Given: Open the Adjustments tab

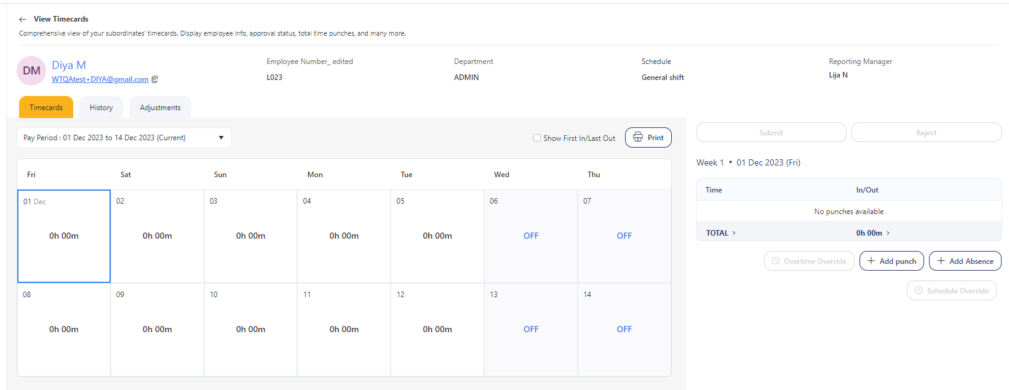Looking at the screenshot, I should pos(160,108).
